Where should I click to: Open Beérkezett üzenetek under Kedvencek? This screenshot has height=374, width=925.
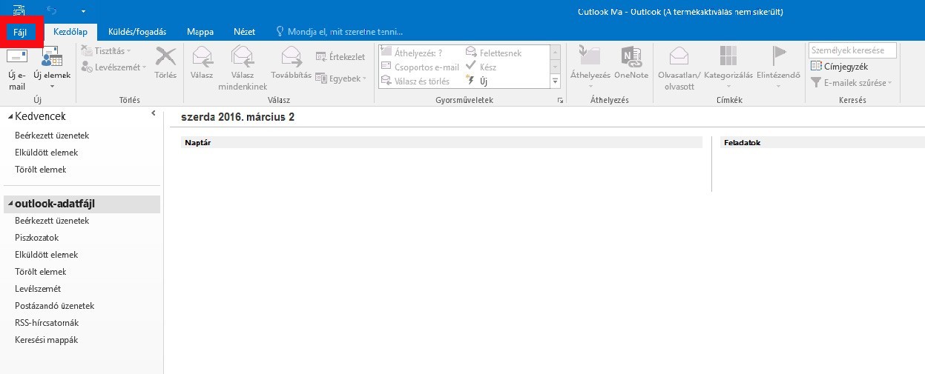coord(52,136)
